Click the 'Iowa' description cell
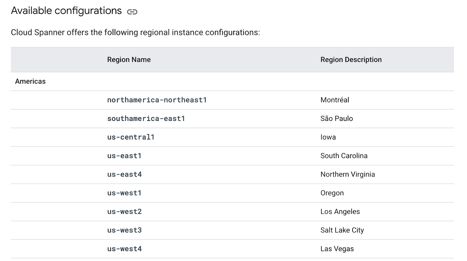This screenshot has width=467, height=261. coord(328,137)
